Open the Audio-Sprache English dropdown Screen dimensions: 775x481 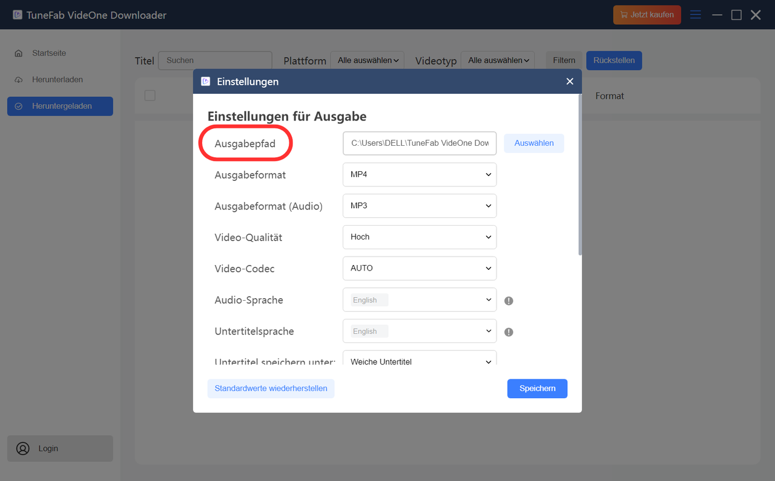[420, 300]
